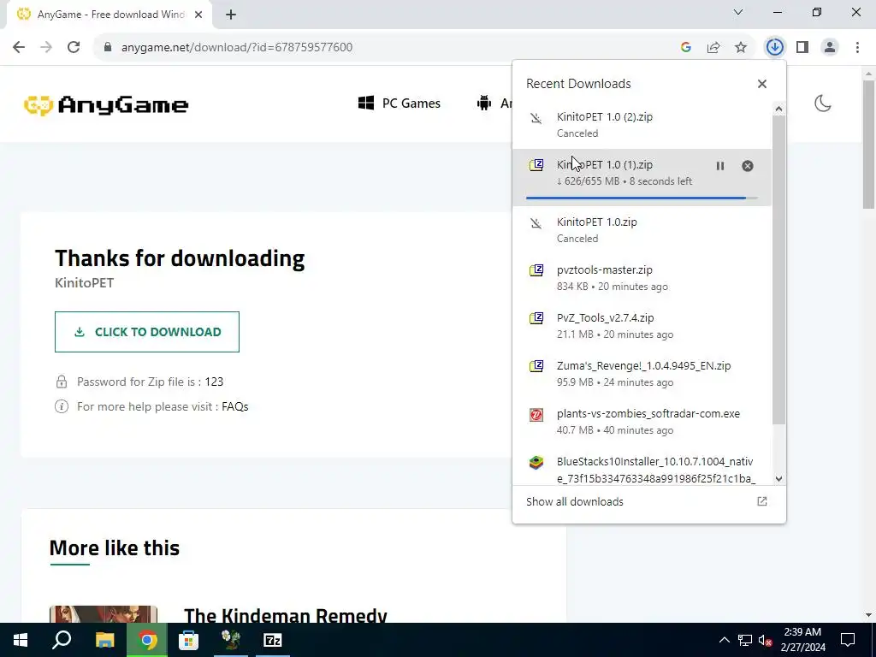Image resolution: width=876 pixels, height=657 pixels.
Task: Go forward to the next page
Action: tap(46, 47)
